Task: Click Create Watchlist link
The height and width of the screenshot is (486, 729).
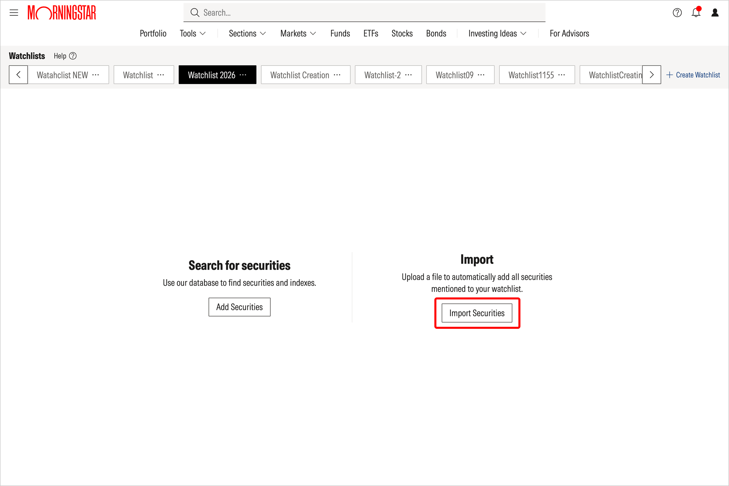Action: coord(693,75)
